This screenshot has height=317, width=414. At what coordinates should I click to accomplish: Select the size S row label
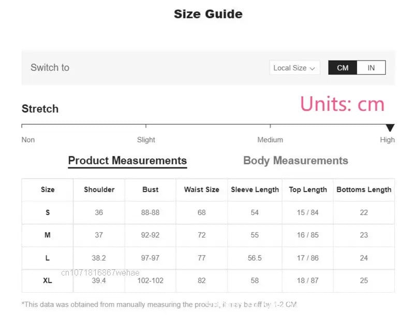[x=48, y=212]
